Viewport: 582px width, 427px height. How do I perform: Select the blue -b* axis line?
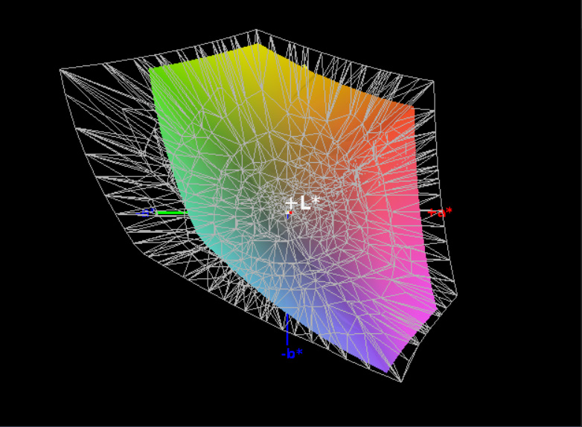(x=287, y=330)
